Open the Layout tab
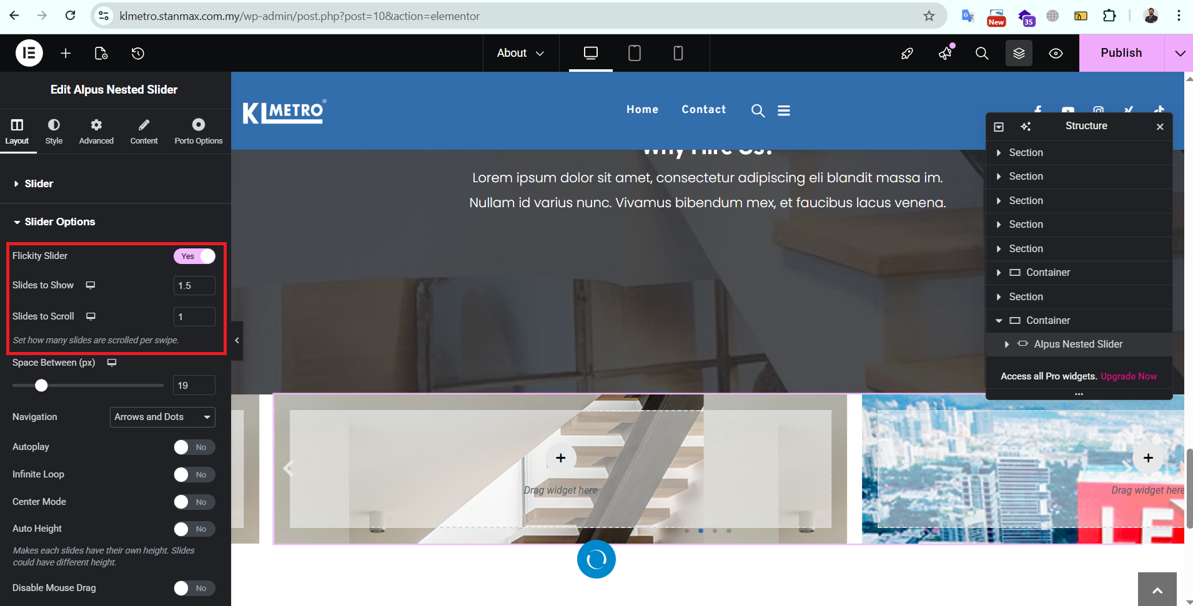The width and height of the screenshot is (1193, 606). click(x=17, y=132)
